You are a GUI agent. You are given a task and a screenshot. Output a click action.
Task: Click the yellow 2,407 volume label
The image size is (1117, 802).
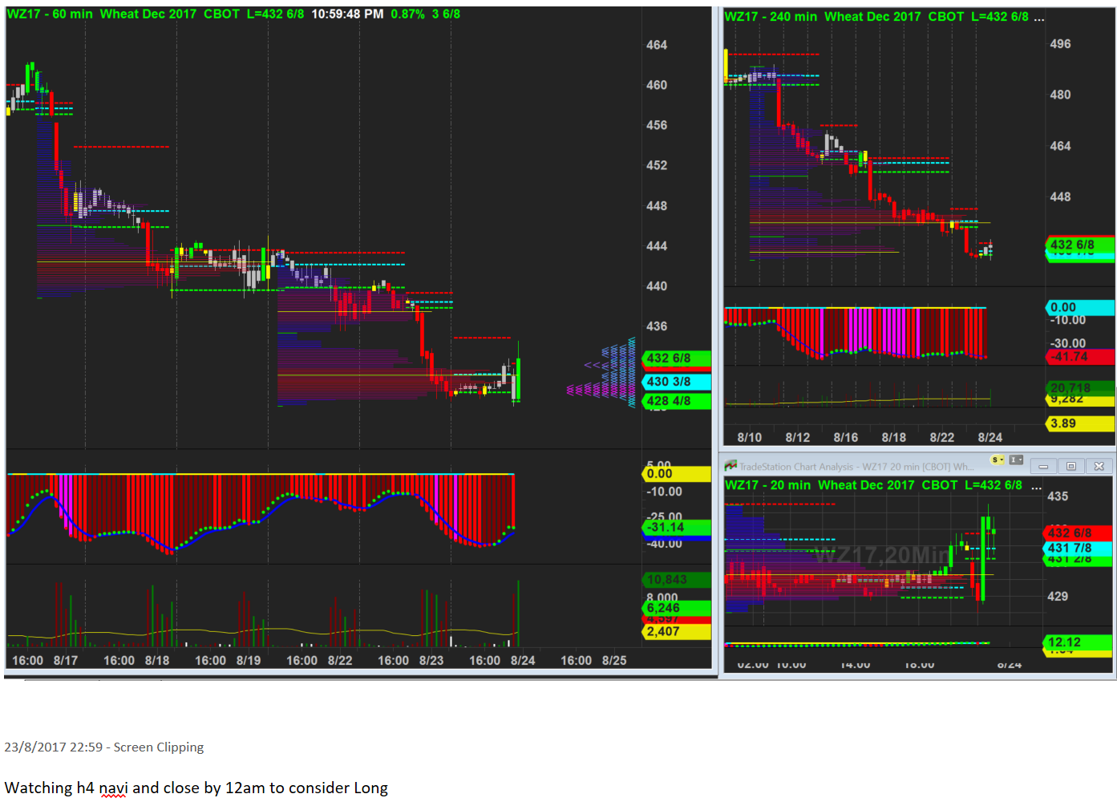tap(677, 632)
